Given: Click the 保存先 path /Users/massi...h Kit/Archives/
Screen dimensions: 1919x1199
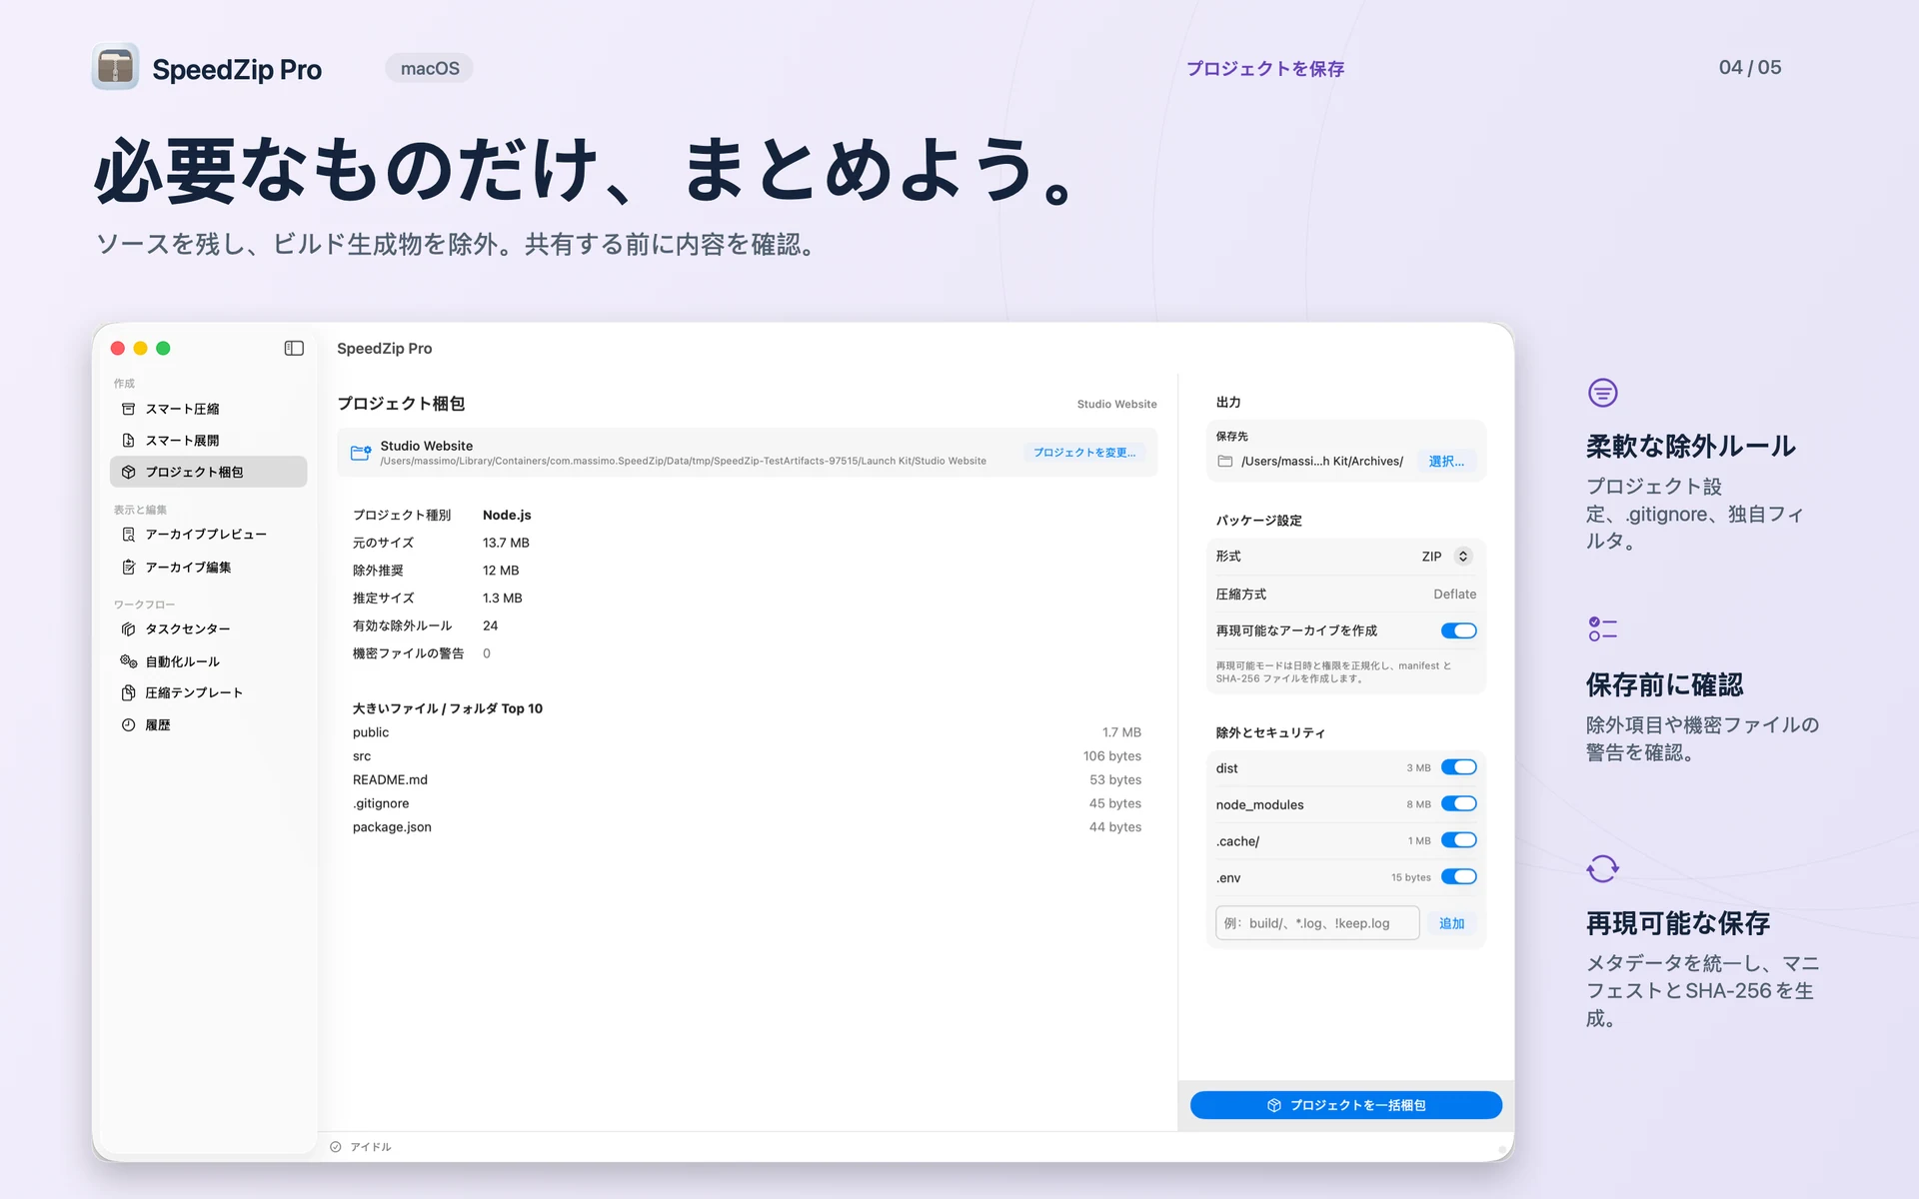Looking at the screenshot, I should pos(1321,461).
